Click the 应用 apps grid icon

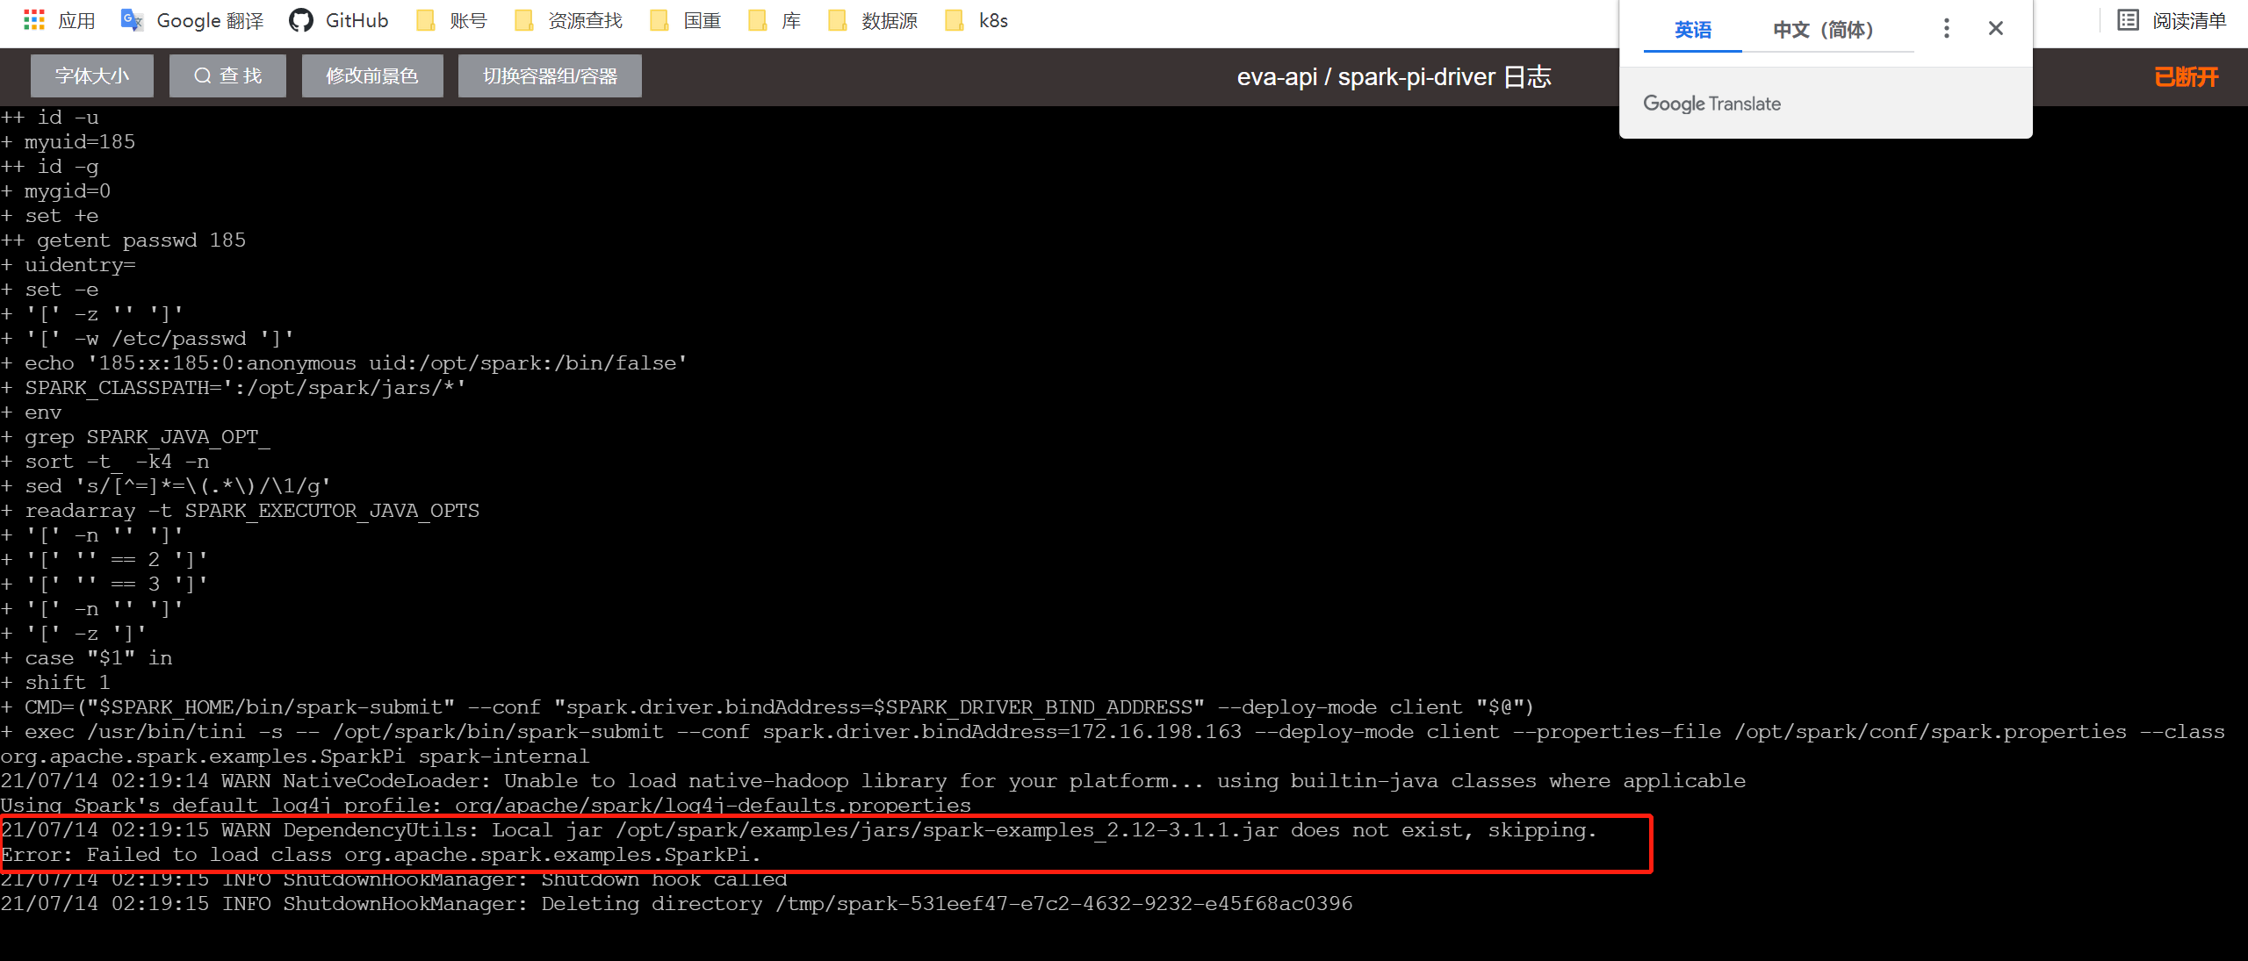coord(34,19)
